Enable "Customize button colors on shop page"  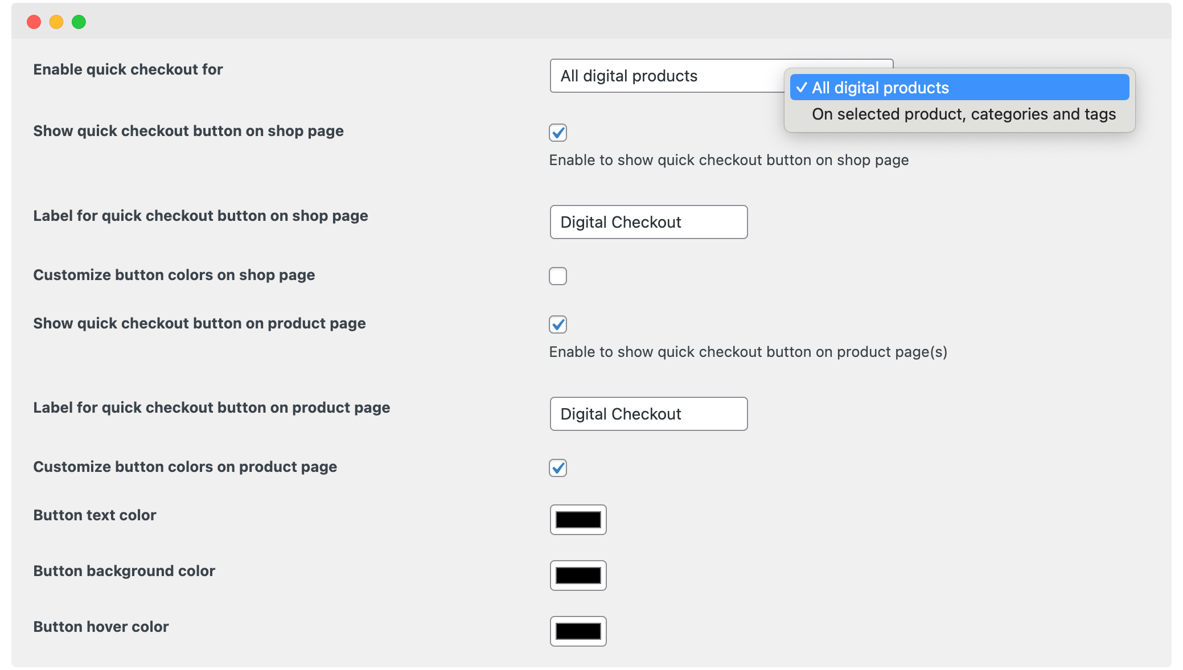coord(558,276)
